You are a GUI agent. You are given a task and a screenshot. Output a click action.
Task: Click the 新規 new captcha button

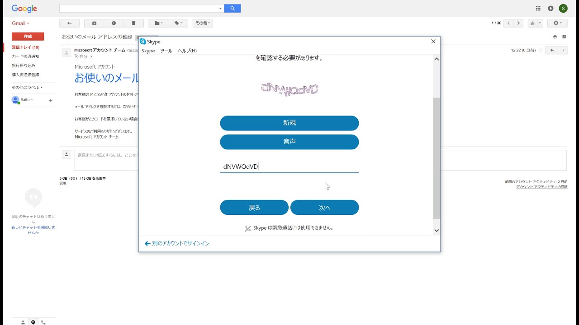[289, 123]
